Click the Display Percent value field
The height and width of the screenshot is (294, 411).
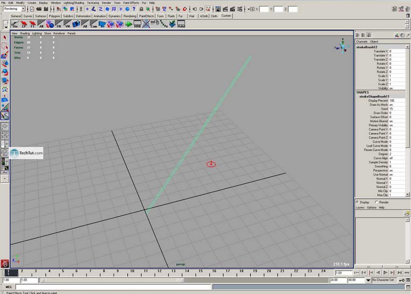[397, 101]
